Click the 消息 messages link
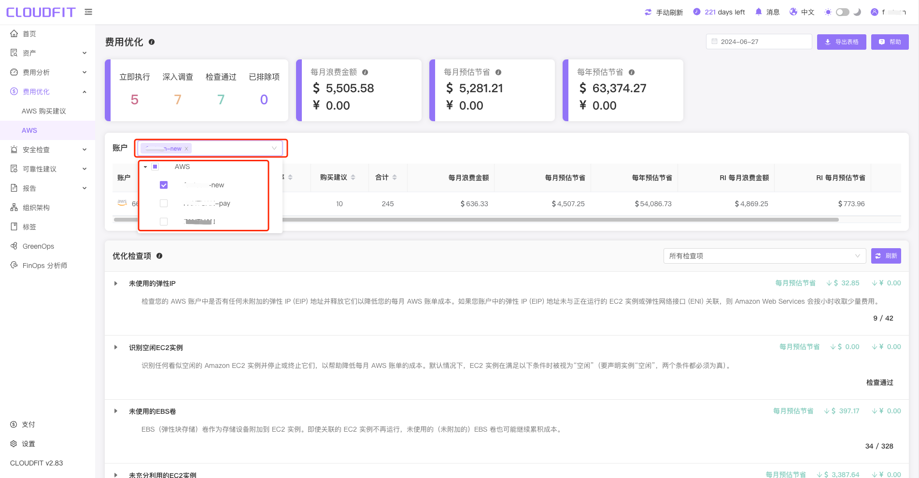This screenshot has height=478, width=919. click(773, 12)
